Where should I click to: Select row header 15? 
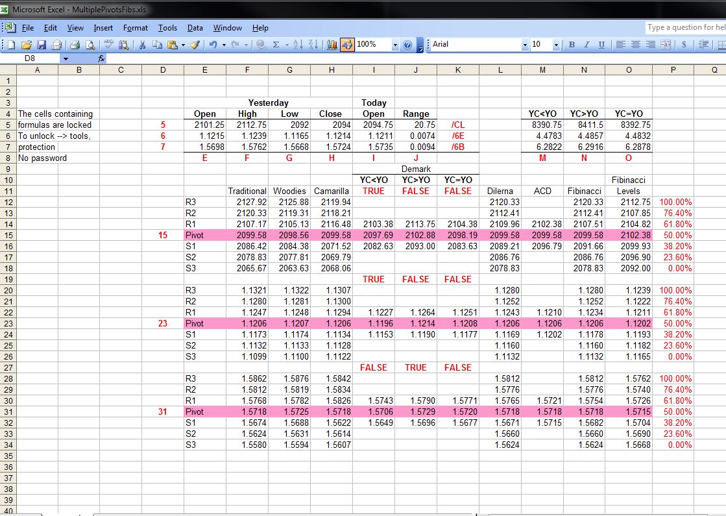click(x=8, y=236)
